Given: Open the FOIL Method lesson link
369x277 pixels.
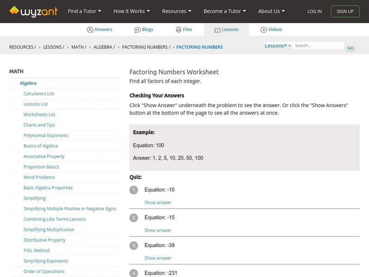Looking at the screenshot, I should click(36, 251).
